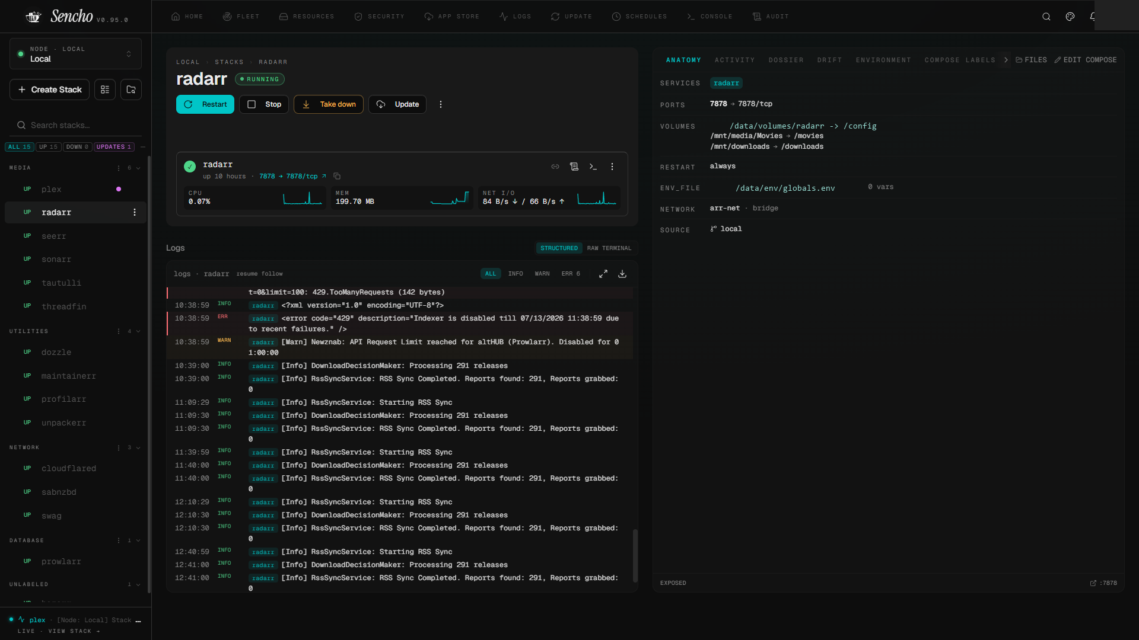Screen dimensions: 1139x640
Task: Filter logs to ERR 6
Action: pos(571,274)
